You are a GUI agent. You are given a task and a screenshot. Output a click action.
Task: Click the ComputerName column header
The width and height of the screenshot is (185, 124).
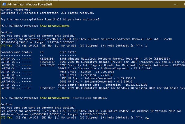10,52
